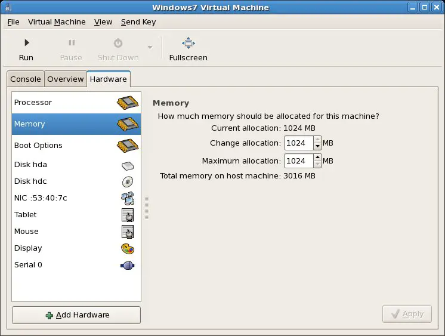Select Boot Options in hardware list

[x=38, y=146]
